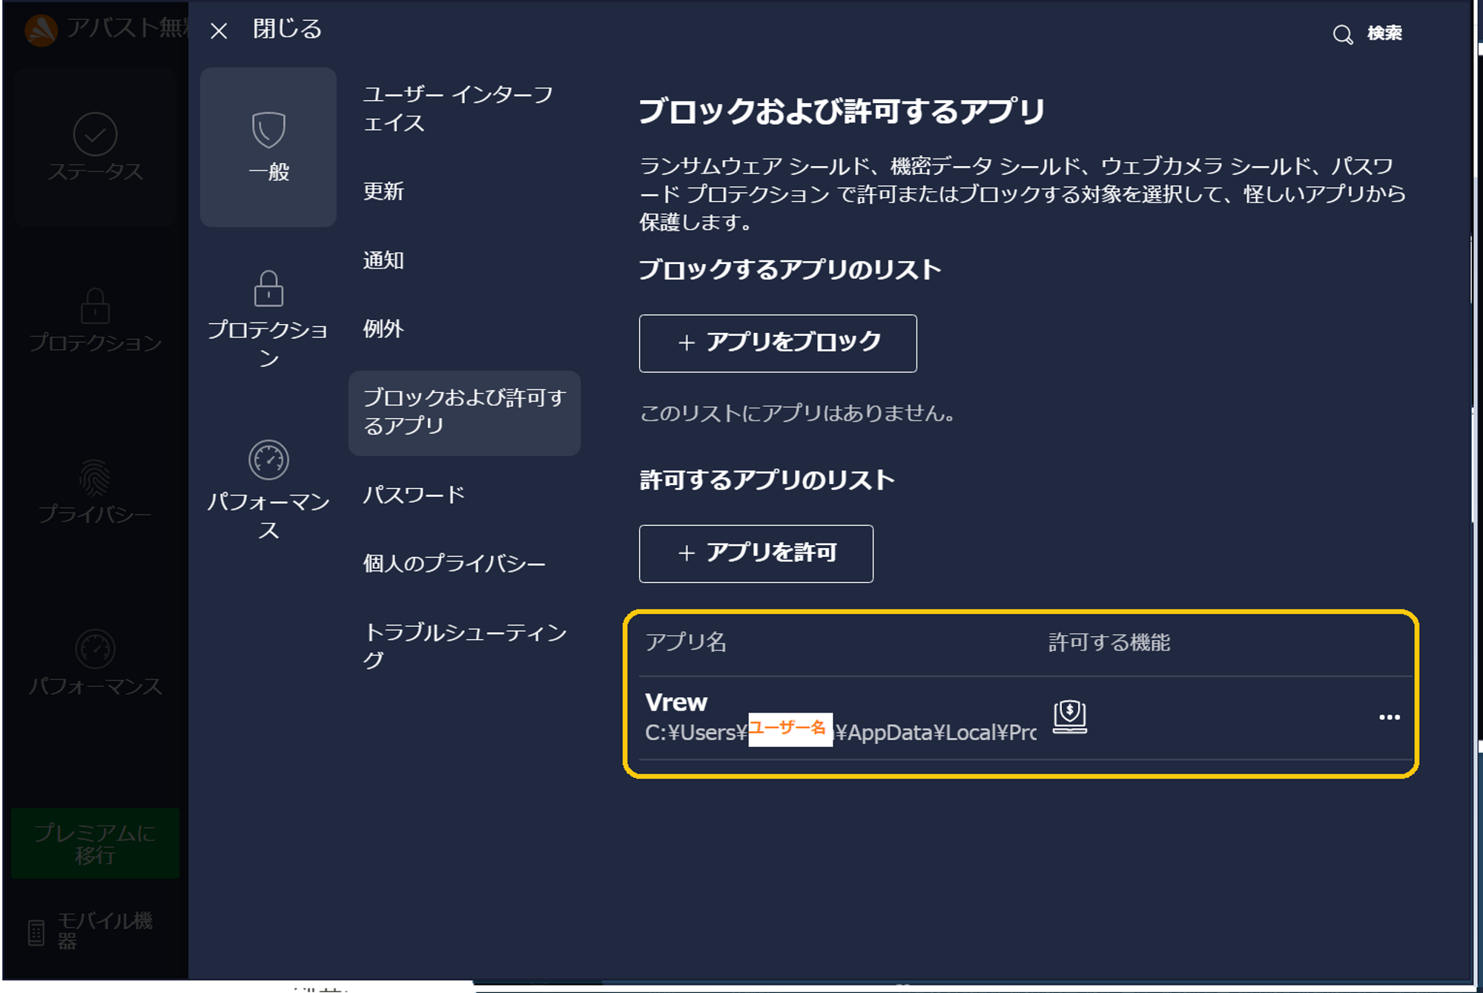1483x993 pixels.
Task: Open 例外 settings page
Action: [x=383, y=329]
